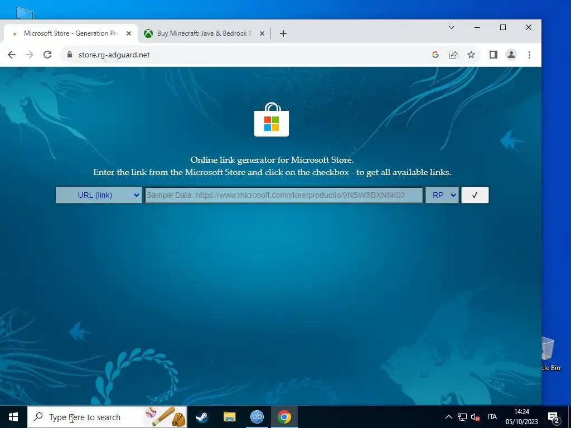Click the padlock site info icon
Image resolution: width=571 pixels, height=428 pixels.
(x=70, y=55)
